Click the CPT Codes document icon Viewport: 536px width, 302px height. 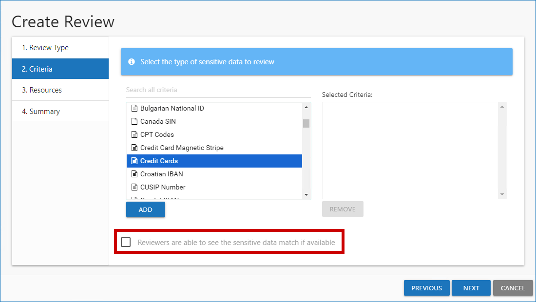[x=135, y=134]
